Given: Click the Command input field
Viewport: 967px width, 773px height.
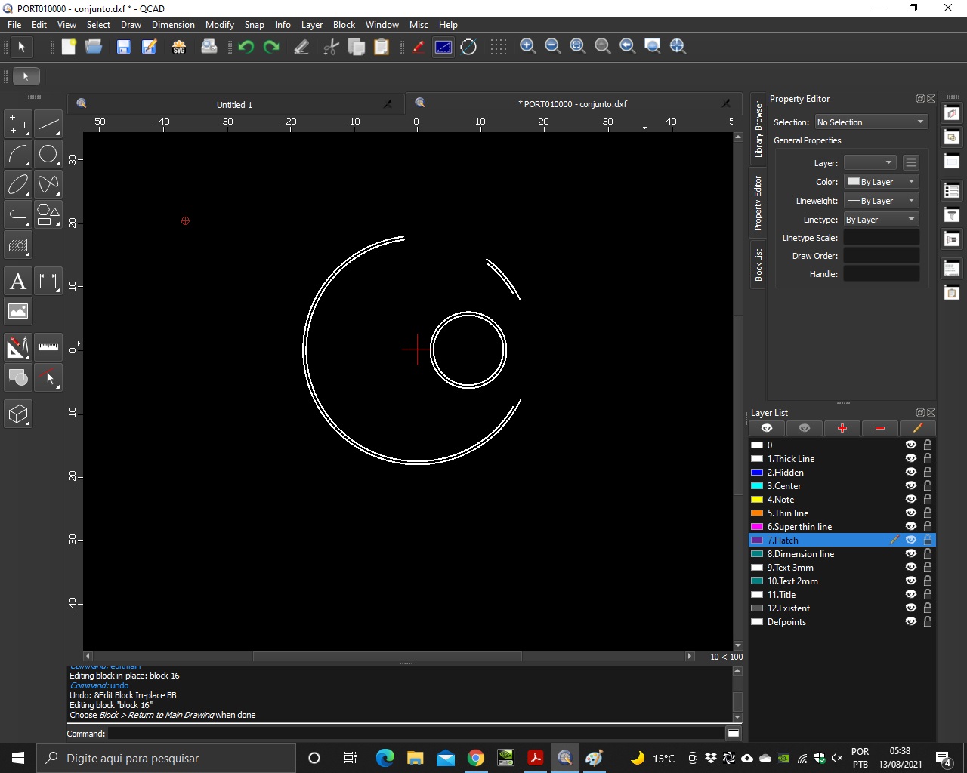Looking at the screenshot, I should pyautogui.click(x=416, y=734).
